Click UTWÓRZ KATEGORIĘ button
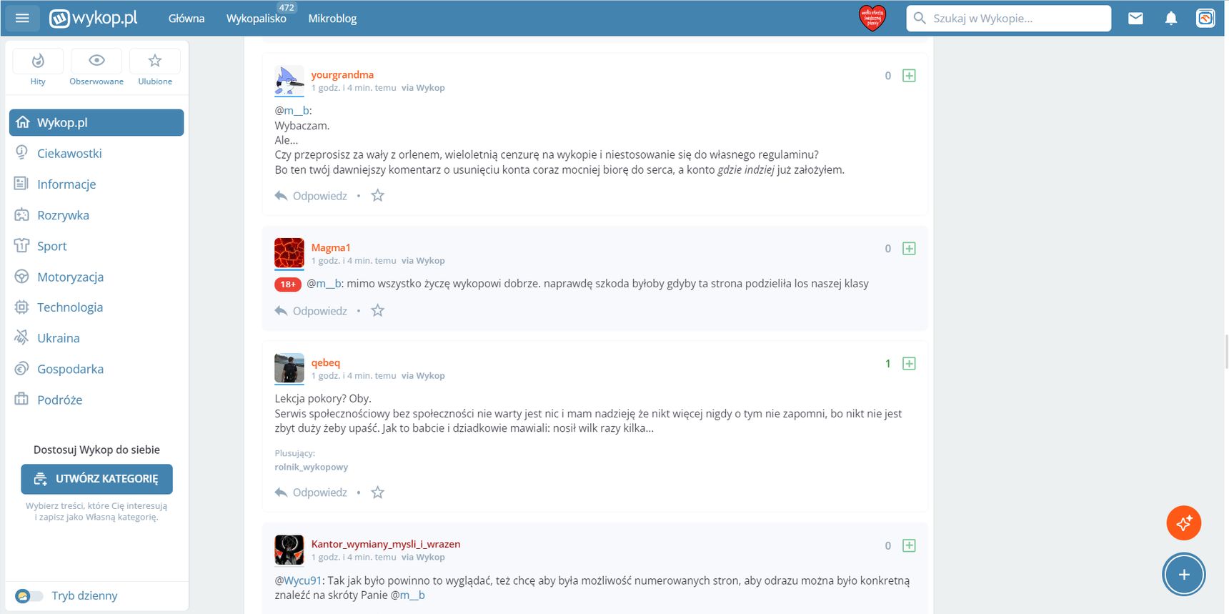The width and height of the screenshot is (1229, 614). (96, 479)
